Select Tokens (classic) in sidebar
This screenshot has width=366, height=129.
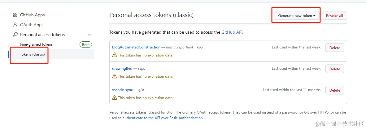[33, 54]
